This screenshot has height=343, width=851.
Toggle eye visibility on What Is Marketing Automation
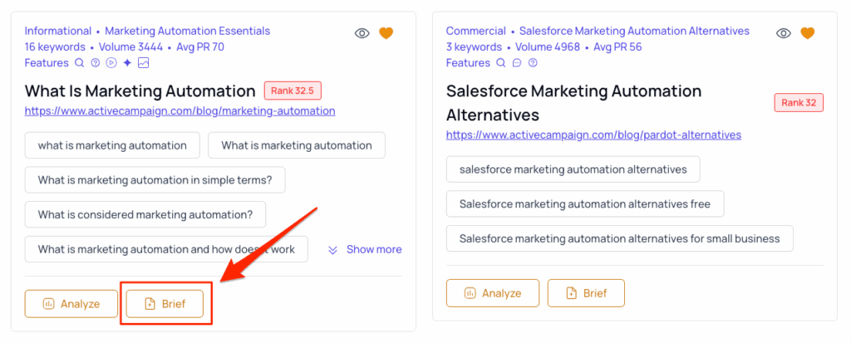click(362, 33)
